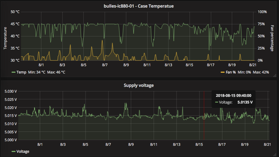This screenshot has height=157, width=279.
Task: Click the tooltip value '5.0135 V'
Action: tap(245, 102)
